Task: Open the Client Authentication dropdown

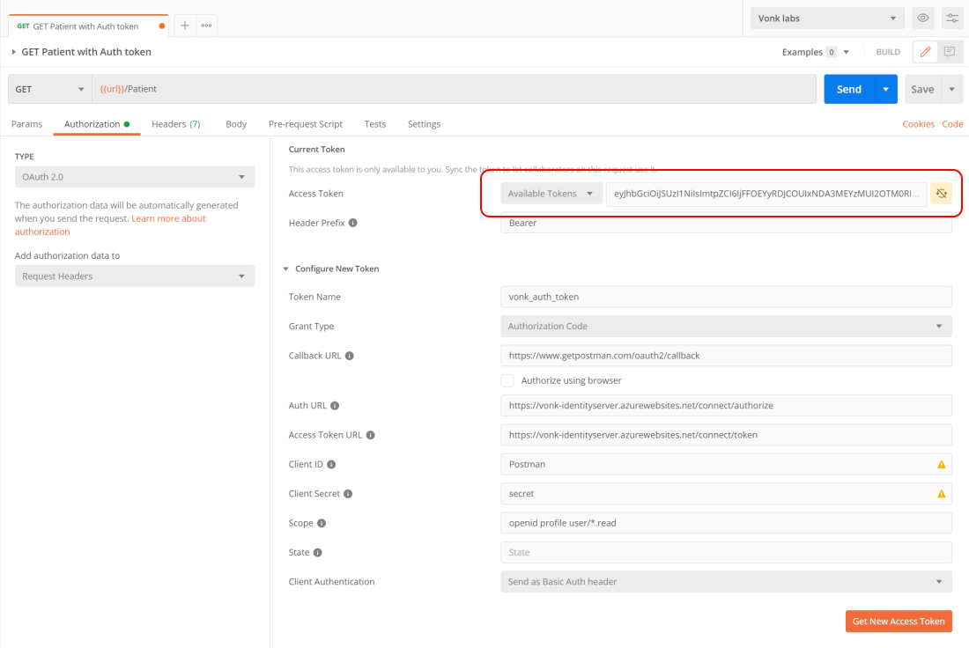Action: pos(726,582)
